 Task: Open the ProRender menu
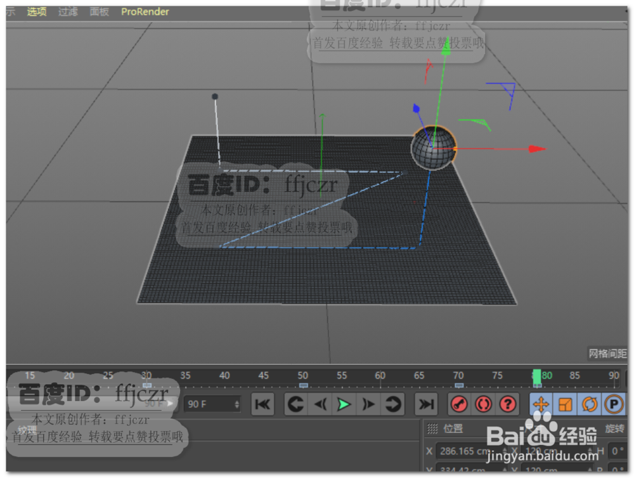pyautogui.click(x=145, y=11)
